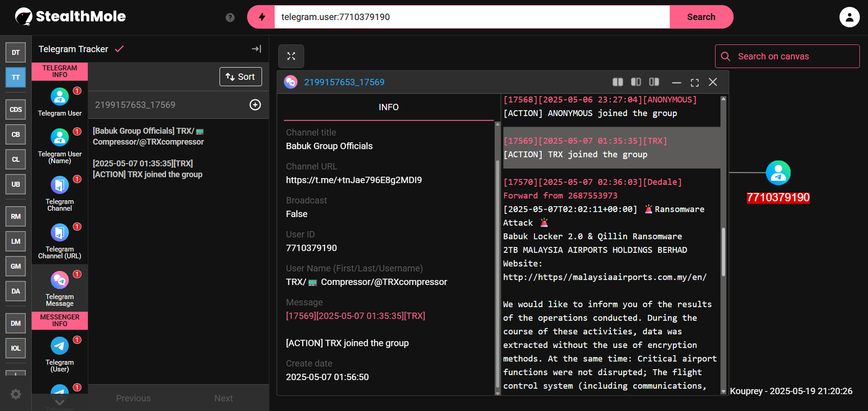Focus the main query search field
The width and height of the screenshot is (868, 411).
point(472,17)
